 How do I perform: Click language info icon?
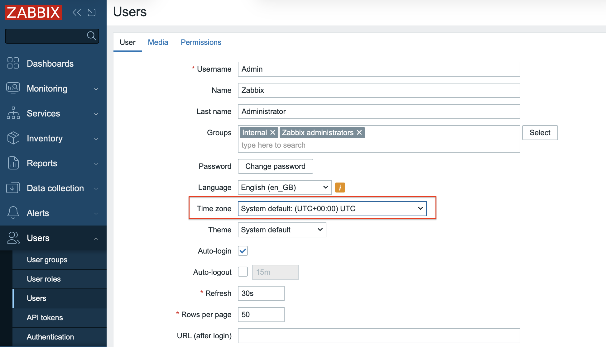tap(340, 188)
